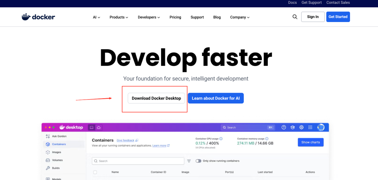Viewport: 378px width, 180px height.
Task: Click the external link icon after Learn more
Action: click(x=168, y=146)
